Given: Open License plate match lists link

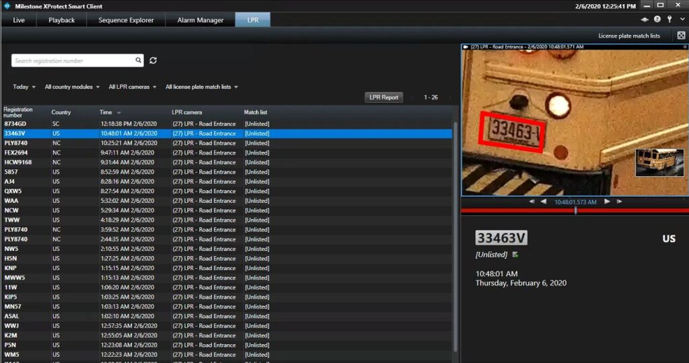Looking at the screenshot, I should (629, 36).
